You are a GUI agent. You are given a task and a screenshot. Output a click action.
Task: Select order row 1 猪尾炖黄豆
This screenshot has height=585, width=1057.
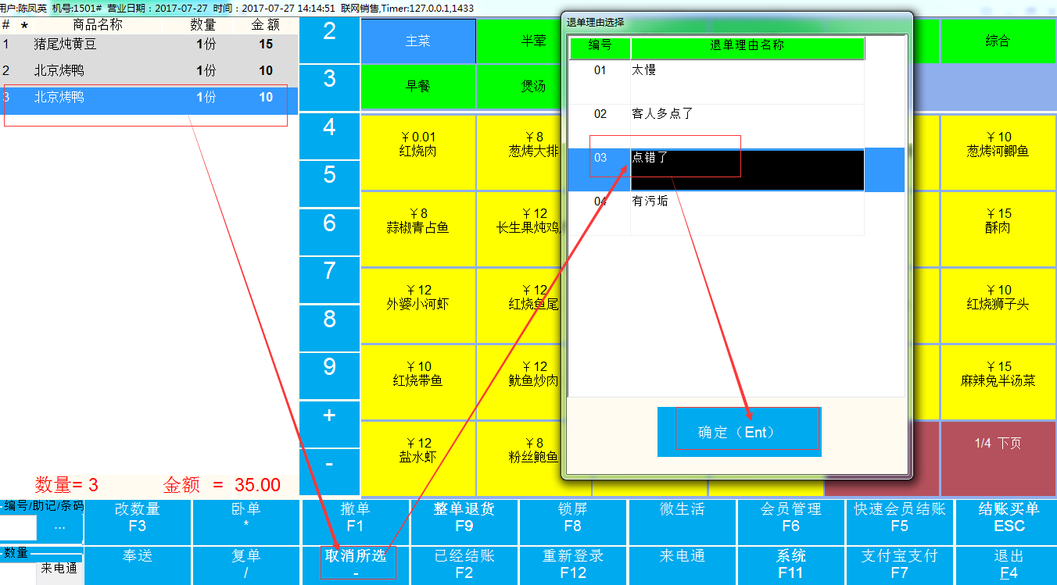pyautogui.click(x=149, y=45)
